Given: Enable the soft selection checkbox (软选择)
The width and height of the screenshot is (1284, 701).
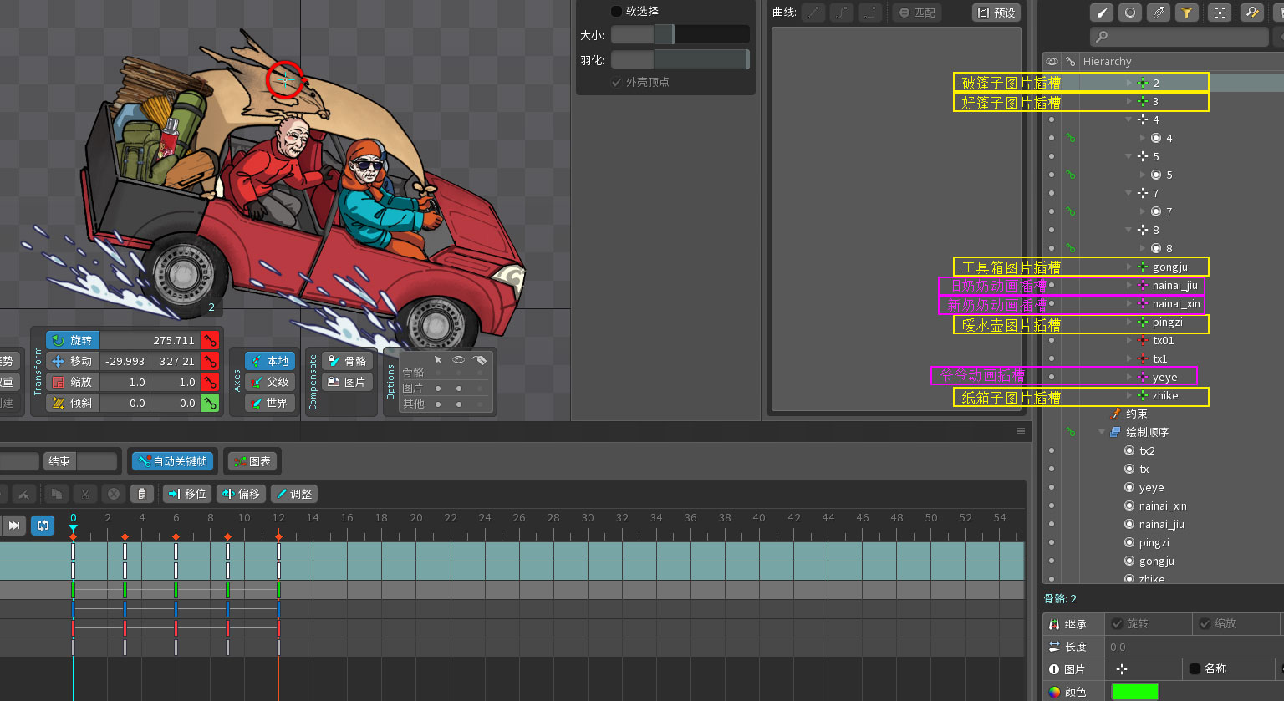Looking at the screenshot, I should [616, 12].
